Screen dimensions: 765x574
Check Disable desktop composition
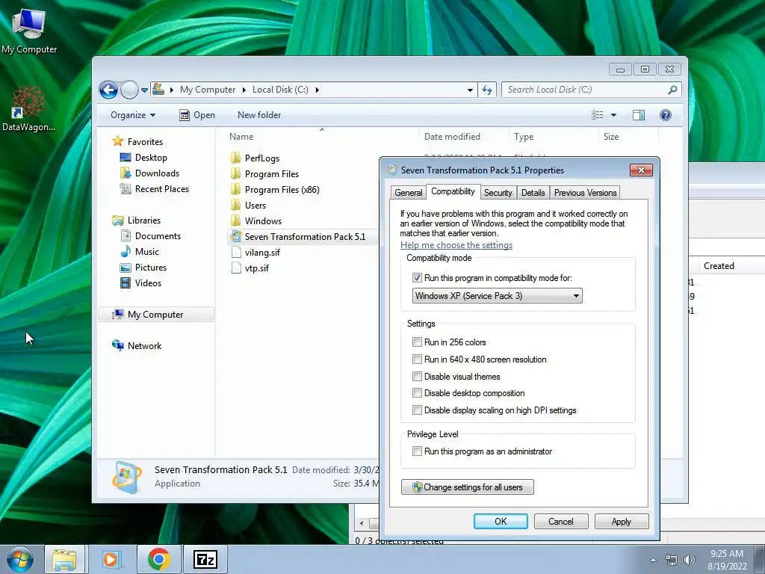pos(417,393)
